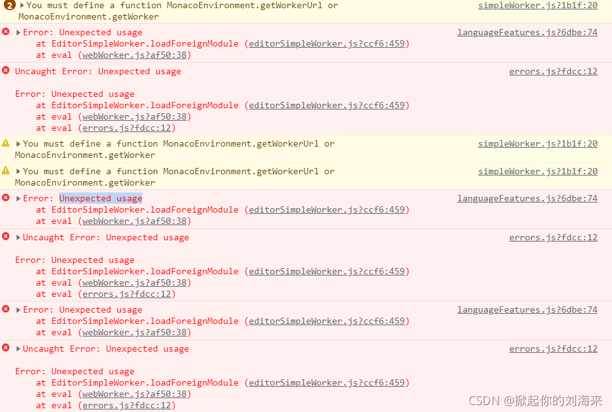Click the error icon on the highlighted Unexpected usage entry
The width and height of the screenshot is (612, 412).
point(6,198)
